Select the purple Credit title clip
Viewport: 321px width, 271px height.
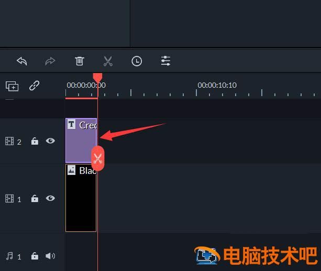pyautogui.click(x=81, y=140)
